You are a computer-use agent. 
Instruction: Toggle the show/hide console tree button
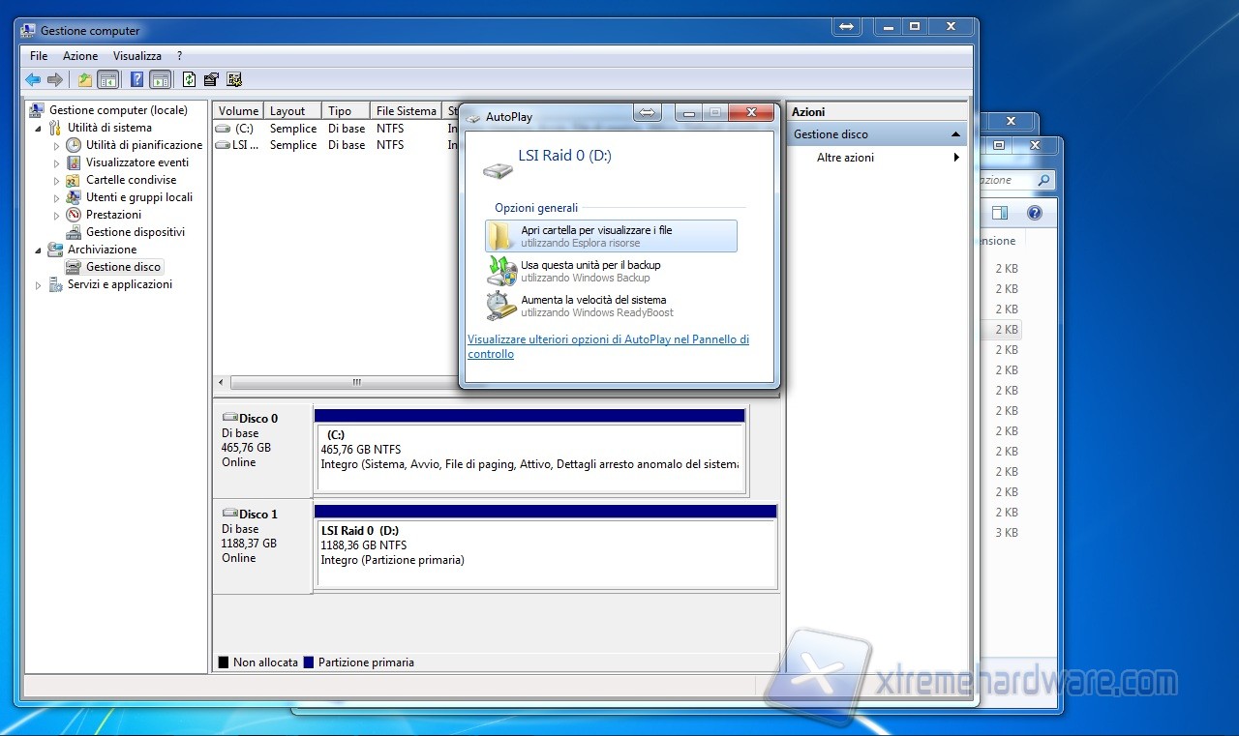pos(108,80)
